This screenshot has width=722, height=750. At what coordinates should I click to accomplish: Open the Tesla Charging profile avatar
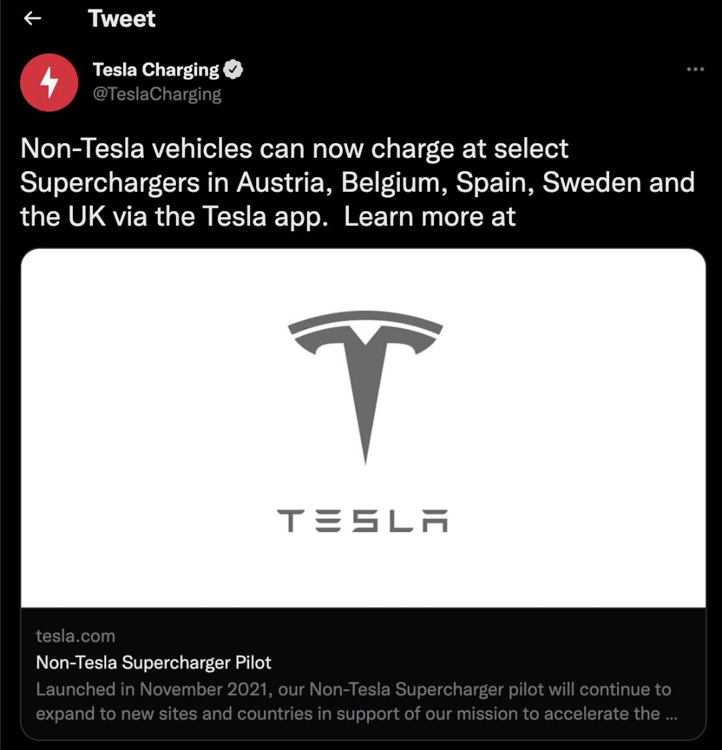49,82
